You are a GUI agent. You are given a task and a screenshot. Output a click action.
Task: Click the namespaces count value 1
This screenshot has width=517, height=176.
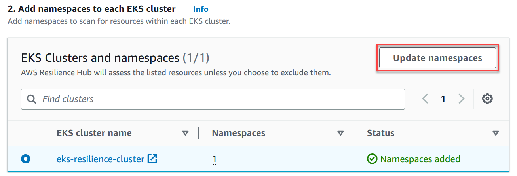214,159
